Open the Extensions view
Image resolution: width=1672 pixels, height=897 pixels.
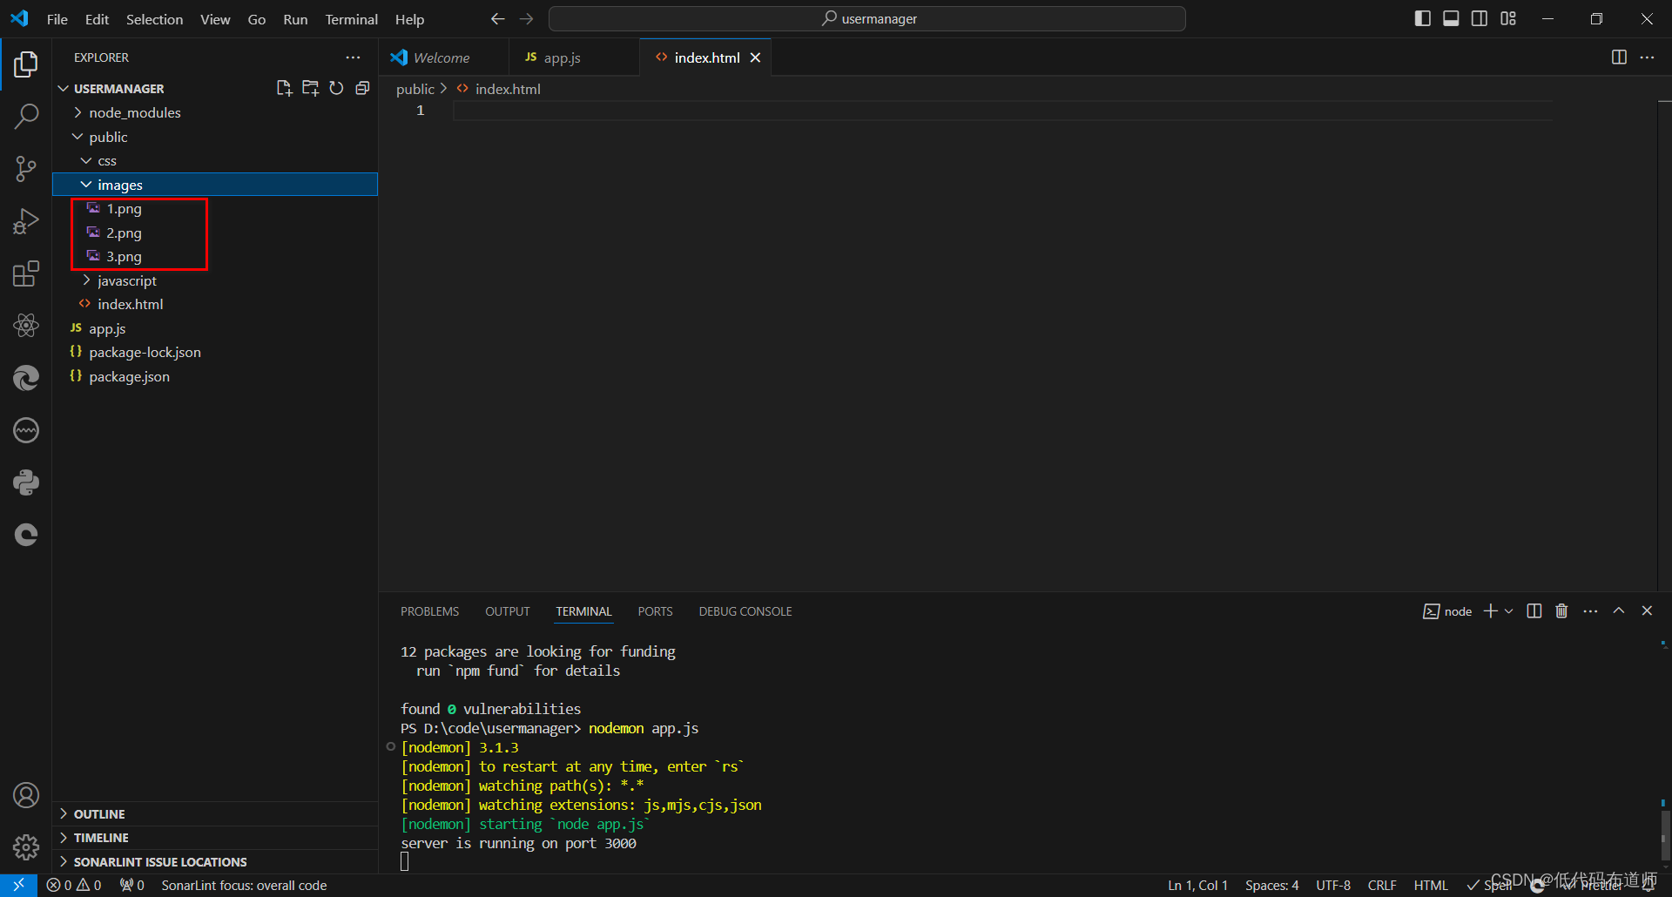[x=26, y=273]
